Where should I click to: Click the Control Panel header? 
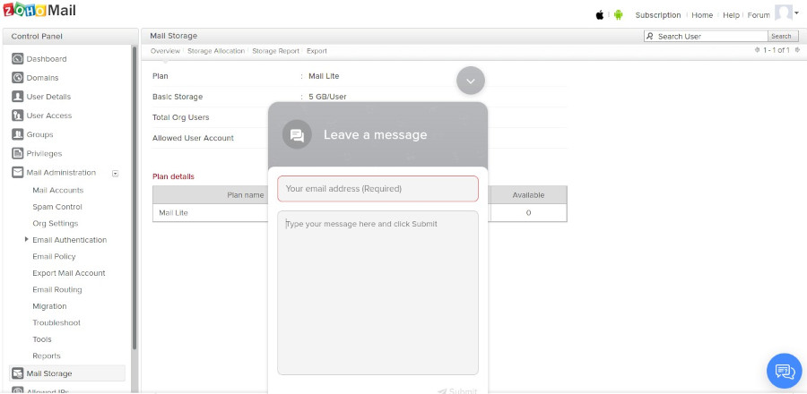point(71,37)
